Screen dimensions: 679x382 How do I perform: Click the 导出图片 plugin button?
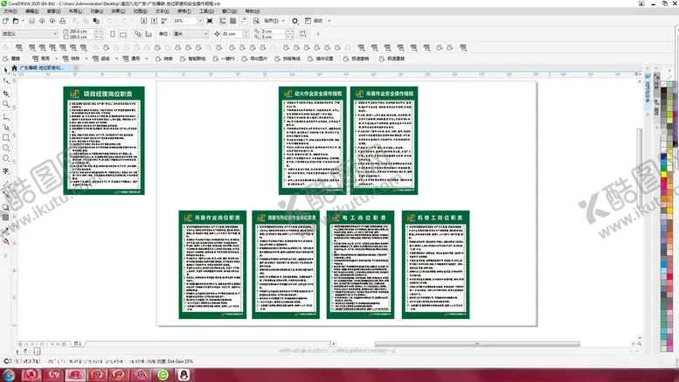pyautogui.click(x=254, y=59)
